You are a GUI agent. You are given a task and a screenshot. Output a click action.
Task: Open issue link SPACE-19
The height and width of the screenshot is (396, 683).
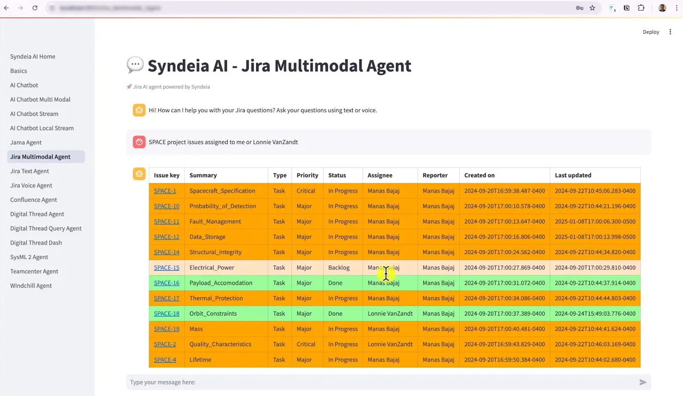(167, 329)
